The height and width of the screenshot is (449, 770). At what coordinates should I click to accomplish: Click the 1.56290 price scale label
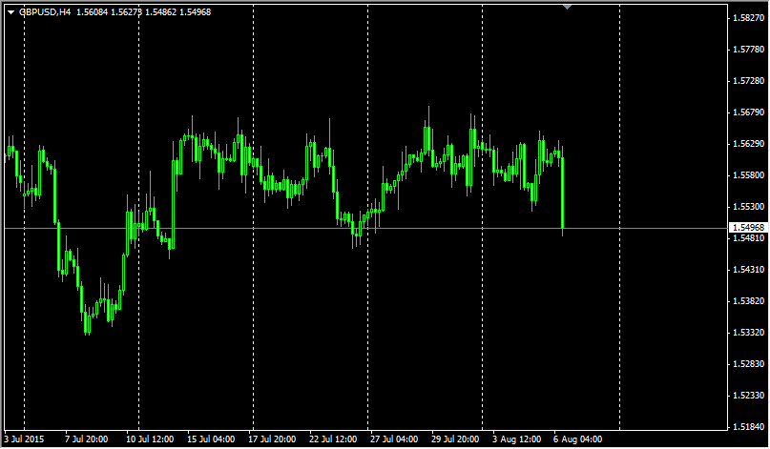748,144
